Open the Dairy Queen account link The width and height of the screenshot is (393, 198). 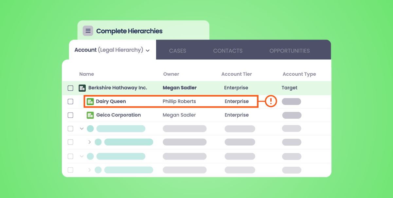111,101
